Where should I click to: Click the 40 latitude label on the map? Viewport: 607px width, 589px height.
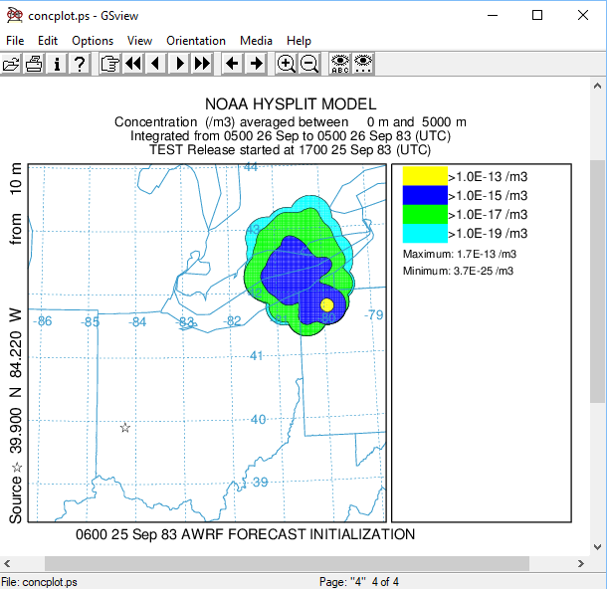click(x=258, y=419)
